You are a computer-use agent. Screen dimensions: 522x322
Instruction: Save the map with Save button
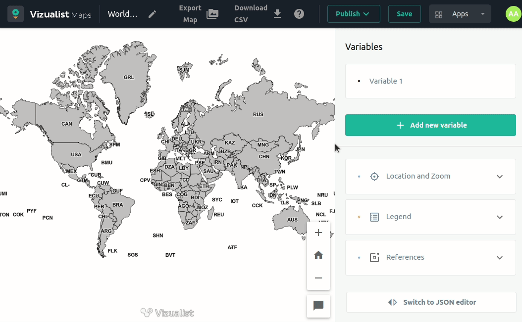(404, 14)
